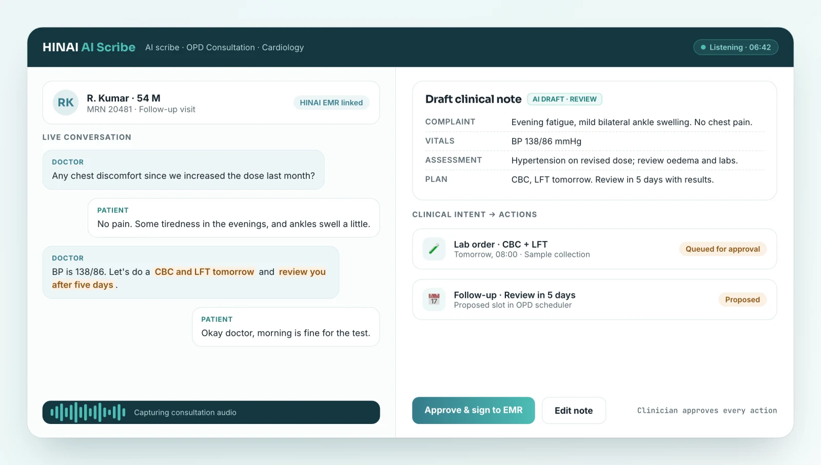
Task: Click the Lab order test tube icon
Action: (434, 249)
